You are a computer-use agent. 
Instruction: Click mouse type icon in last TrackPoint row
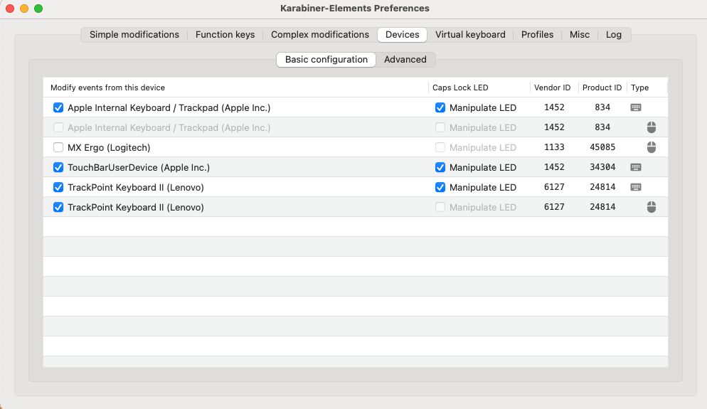click(x=651, y=207)
